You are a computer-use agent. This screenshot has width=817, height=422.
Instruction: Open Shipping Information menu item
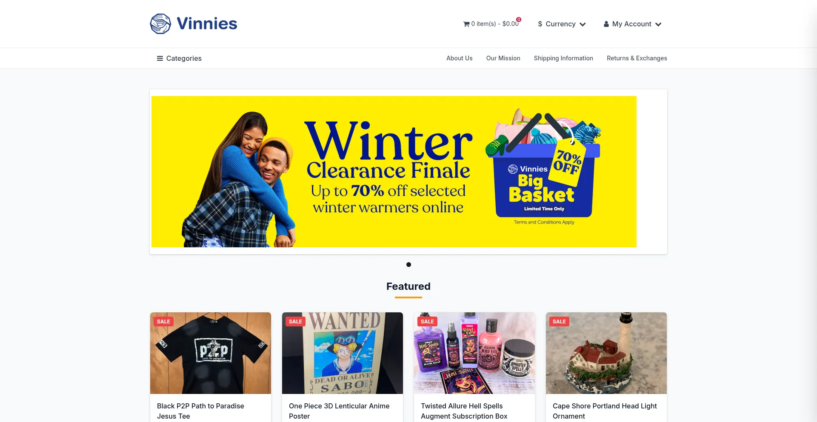point(563,58)
